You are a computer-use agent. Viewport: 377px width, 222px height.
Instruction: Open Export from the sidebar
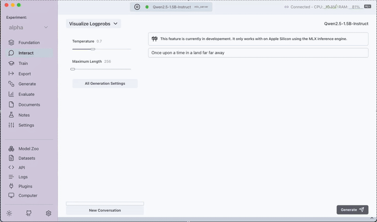tap(25, 74)
